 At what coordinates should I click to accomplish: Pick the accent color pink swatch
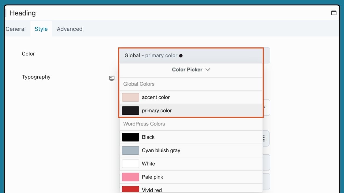click(130, 97)
